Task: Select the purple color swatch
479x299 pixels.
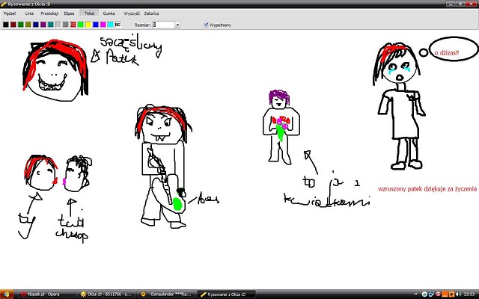Action: (43, 25)
